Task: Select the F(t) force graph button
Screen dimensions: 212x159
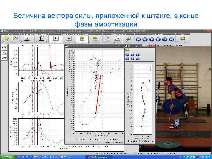Action: [x=4, y=47]
